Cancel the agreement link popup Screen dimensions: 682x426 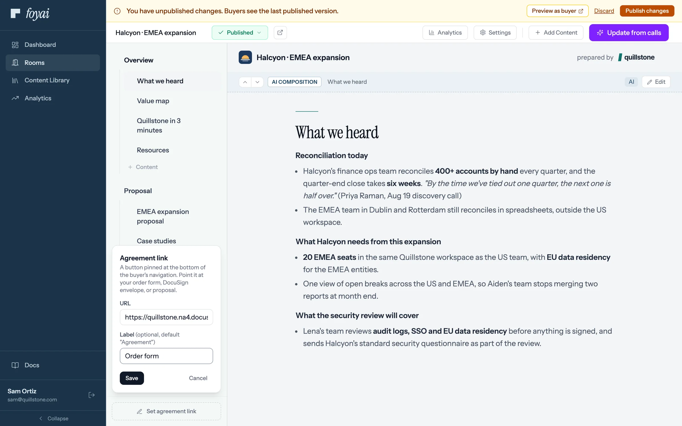[198, 378]
